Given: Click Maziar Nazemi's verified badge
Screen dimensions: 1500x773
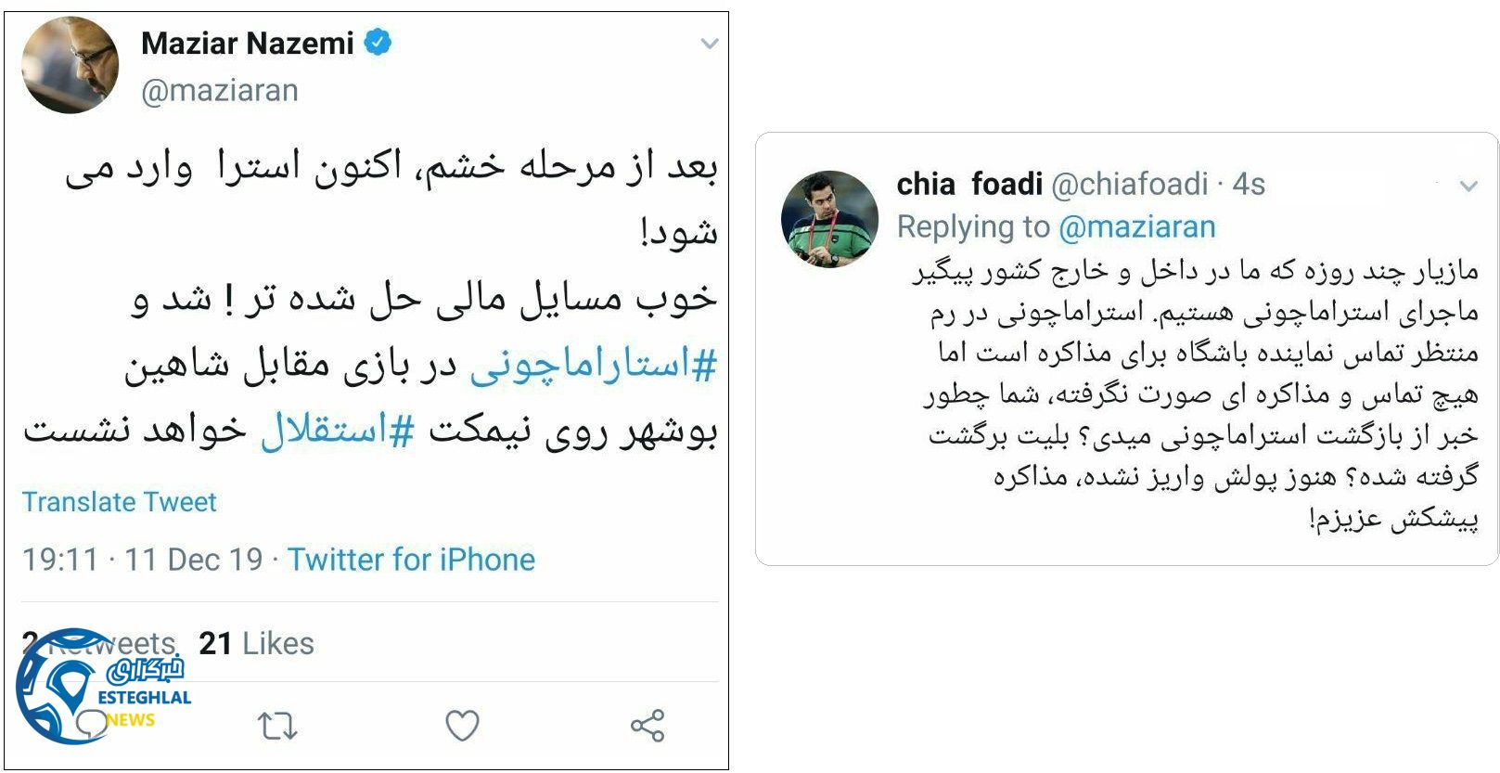Looking at the screenshot, I should tap(379, 41).
